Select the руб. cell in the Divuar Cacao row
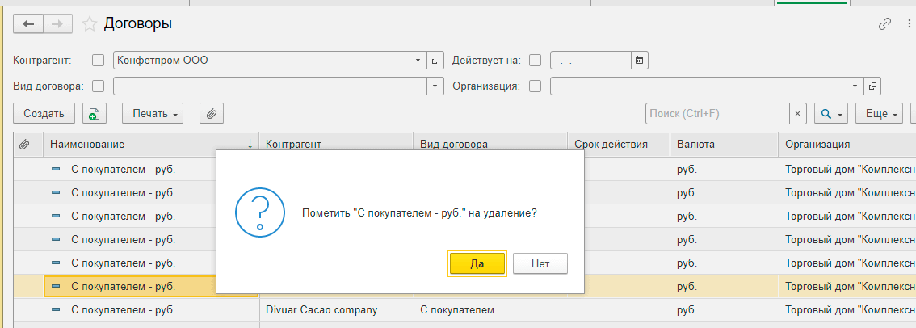The width and height of the screenshot is (916, 328). tap(724, 310)
